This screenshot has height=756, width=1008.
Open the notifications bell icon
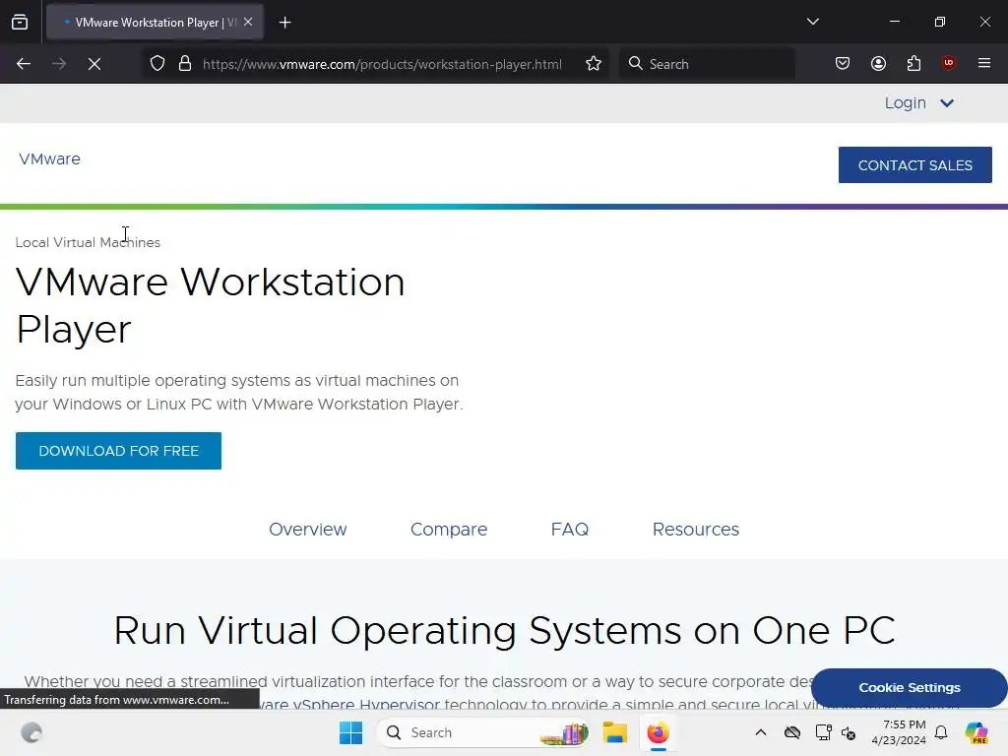941,732
